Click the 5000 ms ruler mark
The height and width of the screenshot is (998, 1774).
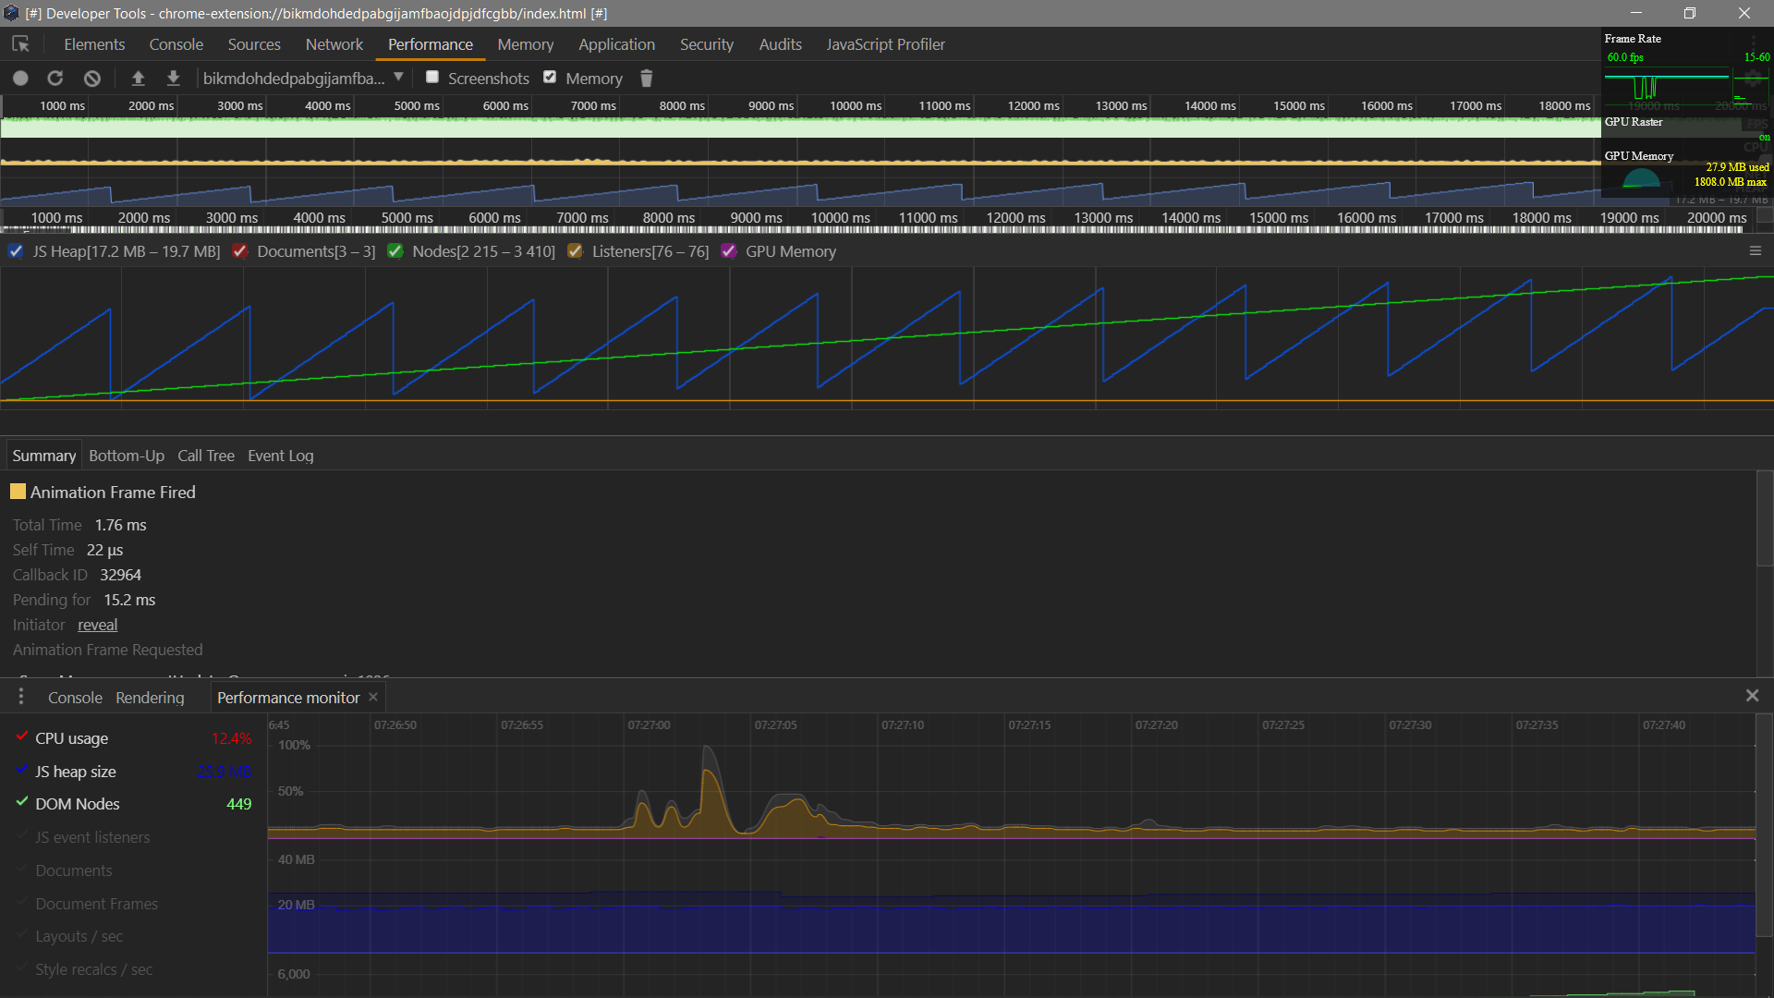click(407, 218)
